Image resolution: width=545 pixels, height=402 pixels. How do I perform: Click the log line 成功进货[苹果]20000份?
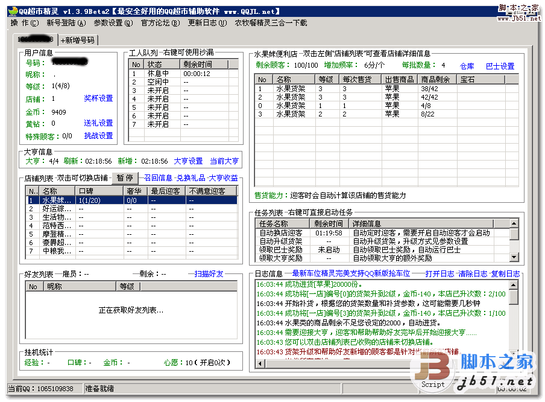pyautogui.click(x=310, y=284)
